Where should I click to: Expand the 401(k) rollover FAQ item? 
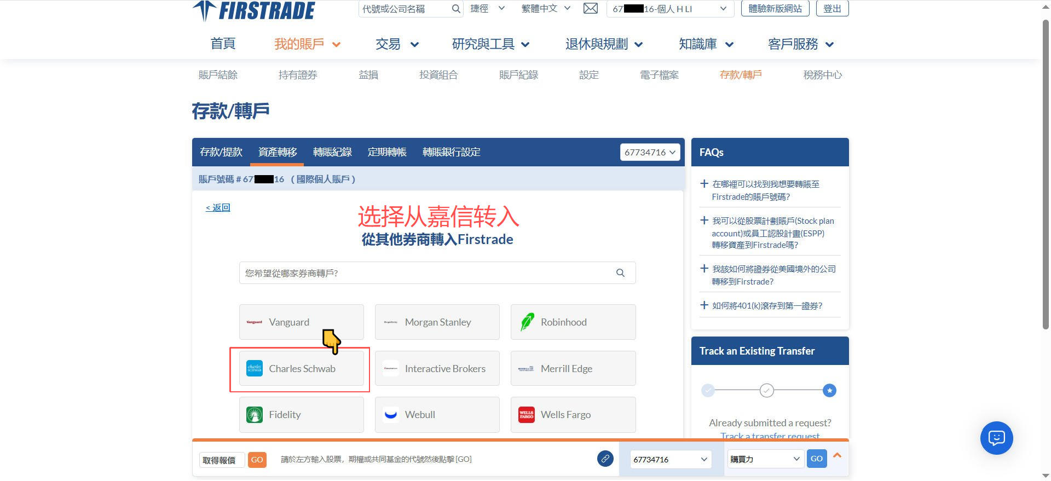[x=766, y=306]
